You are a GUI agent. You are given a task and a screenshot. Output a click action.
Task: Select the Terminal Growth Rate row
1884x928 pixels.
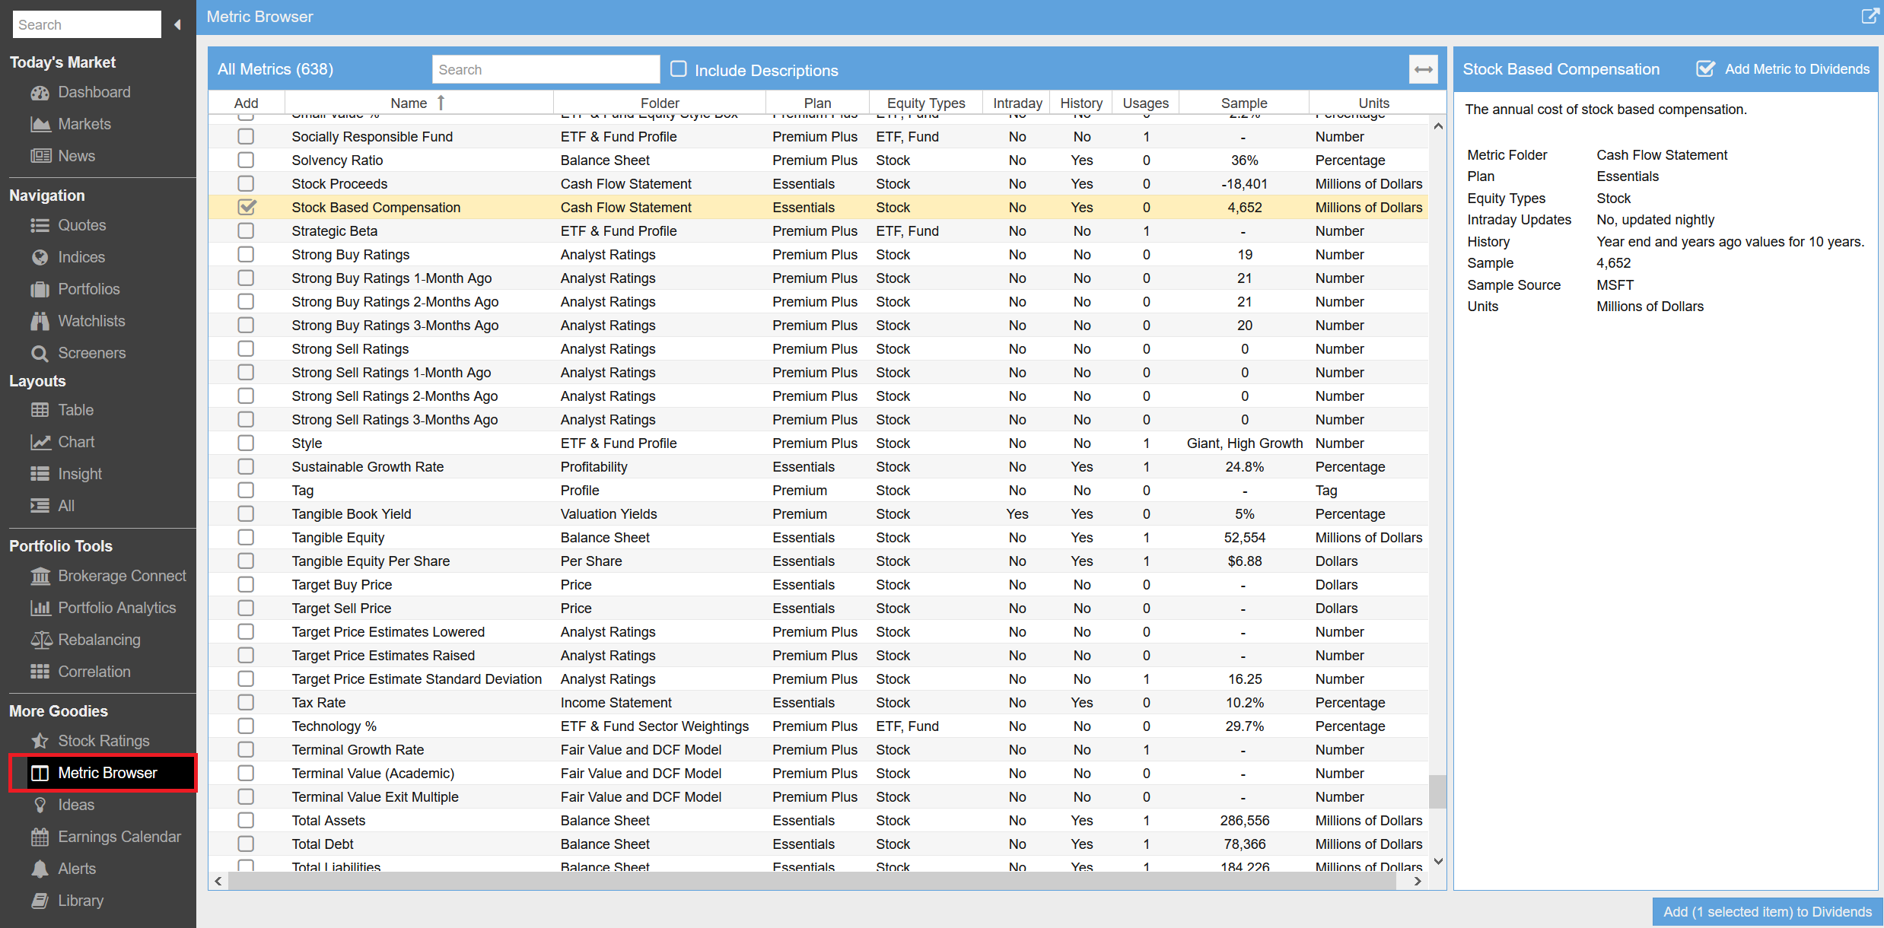[x=818, y=749]
